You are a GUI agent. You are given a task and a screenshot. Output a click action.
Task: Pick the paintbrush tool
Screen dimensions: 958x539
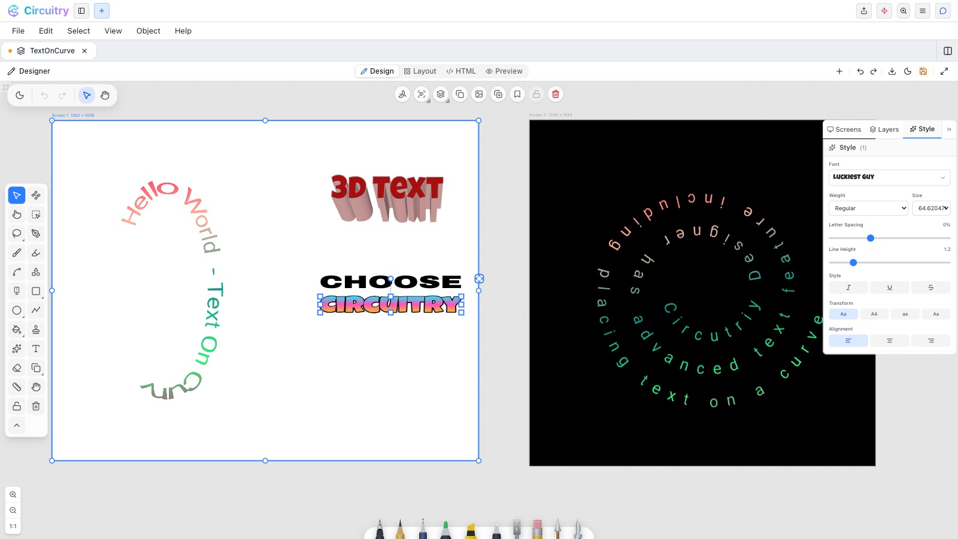coord(17,253)
